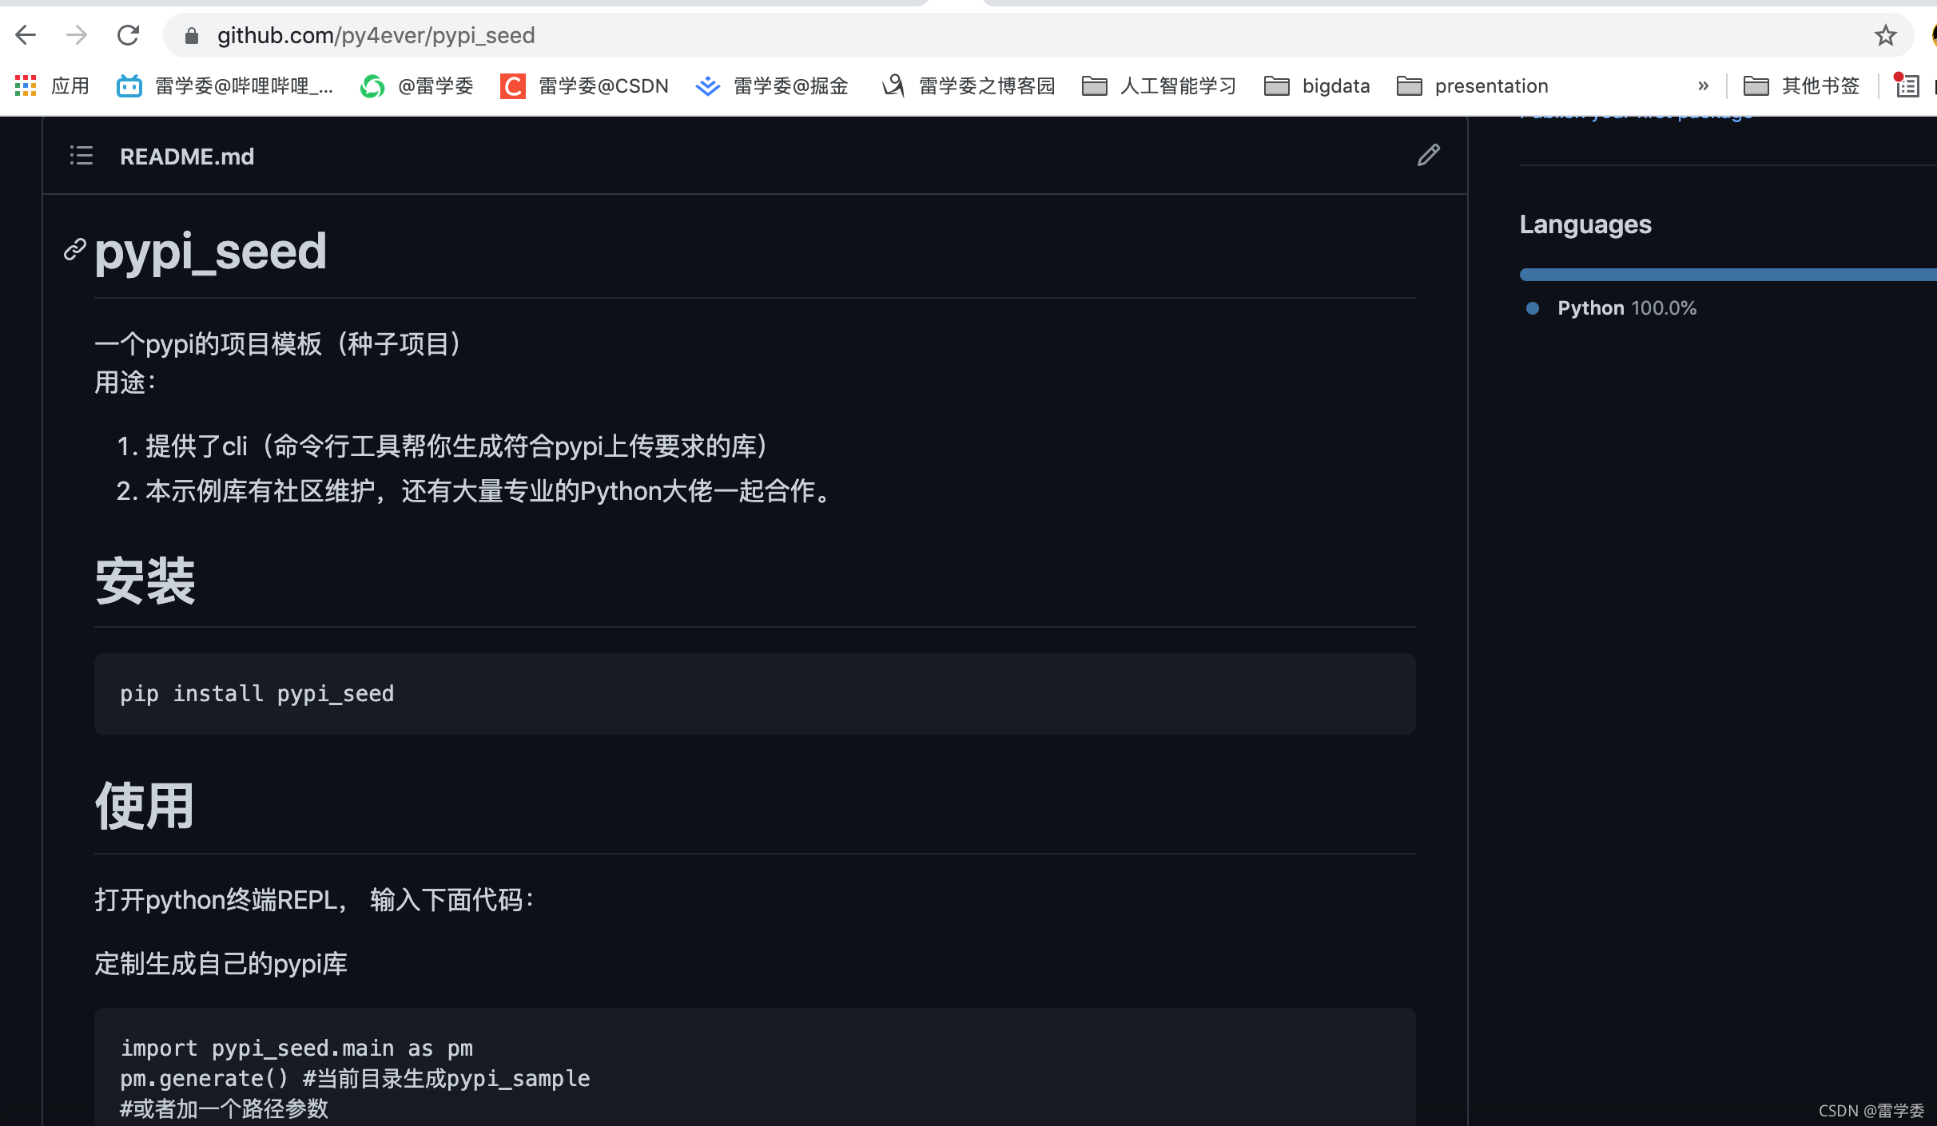Viewport: 1937px width, 1126px height.
Task: Click the 打开python终端REPL paragraph
Action: point(314,900)
